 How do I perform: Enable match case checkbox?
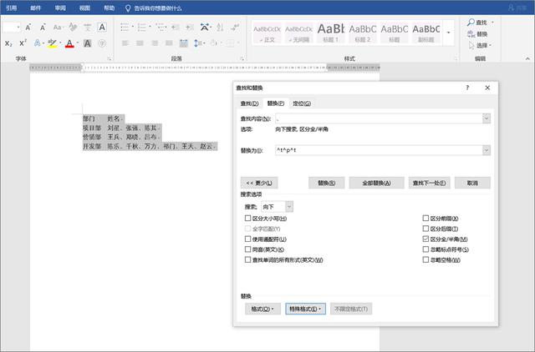click(x=248, y=219)
